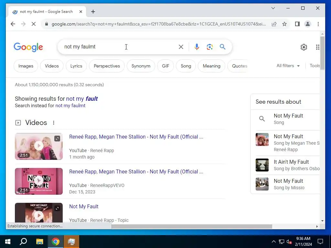Select the Meaning filter chip
Viewport: 331px width, 248px height.
(211, 66)
